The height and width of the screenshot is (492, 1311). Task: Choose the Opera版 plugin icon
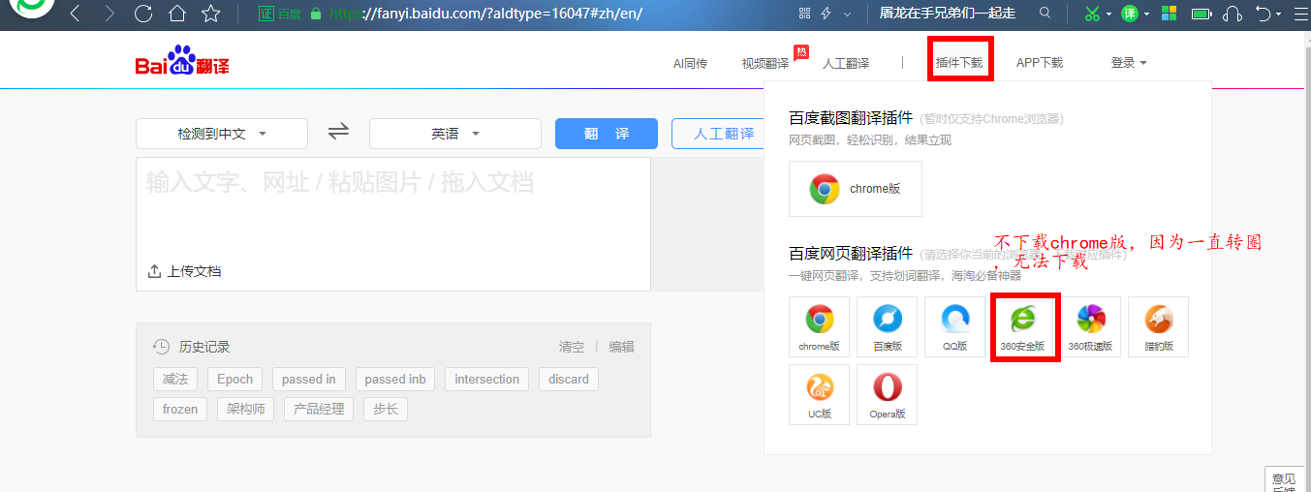click(x=888, y=394)
